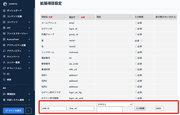This screenshot has width=180, height=115.
Task: Click the 拡張項目設定 page heading
Action: 51,3
